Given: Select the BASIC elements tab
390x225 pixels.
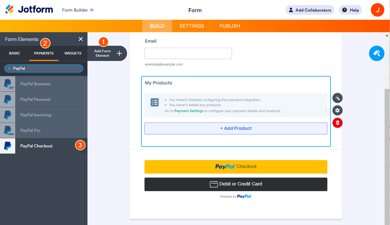Looking at the screenshot, I should (x=15, y=53).
